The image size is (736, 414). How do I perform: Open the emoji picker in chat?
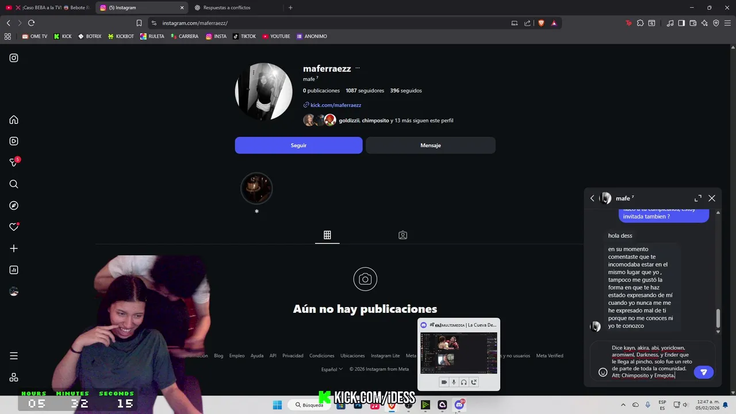[x=603, y=372]
